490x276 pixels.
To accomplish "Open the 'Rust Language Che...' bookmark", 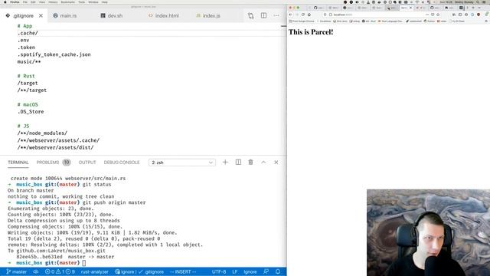I will (x=390, y=21).
